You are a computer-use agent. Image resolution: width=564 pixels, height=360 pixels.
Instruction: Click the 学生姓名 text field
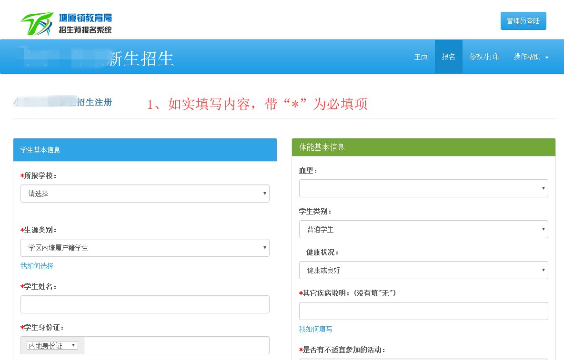tap(145, 304)
